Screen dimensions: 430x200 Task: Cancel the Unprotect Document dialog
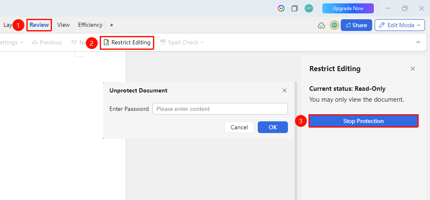point(239,127)
